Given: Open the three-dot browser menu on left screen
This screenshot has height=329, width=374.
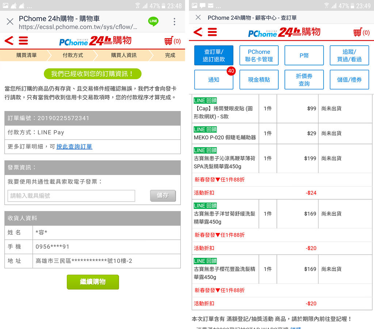Looking at the screenshot, I should 175,22.
